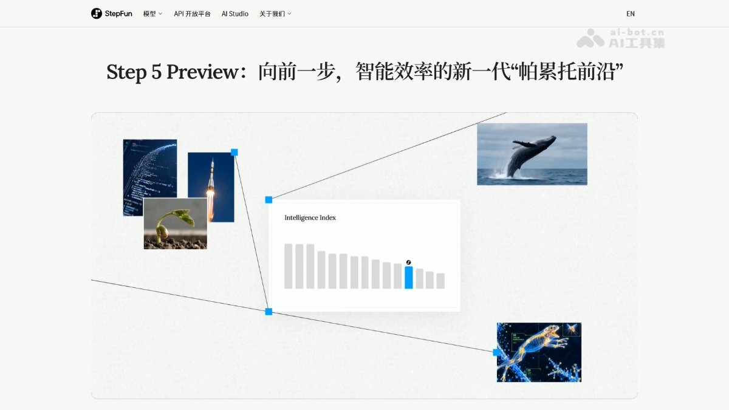The width and height of the screenshot is (729, 410).
Task: Go to API 开放平台
Action: 192,13
